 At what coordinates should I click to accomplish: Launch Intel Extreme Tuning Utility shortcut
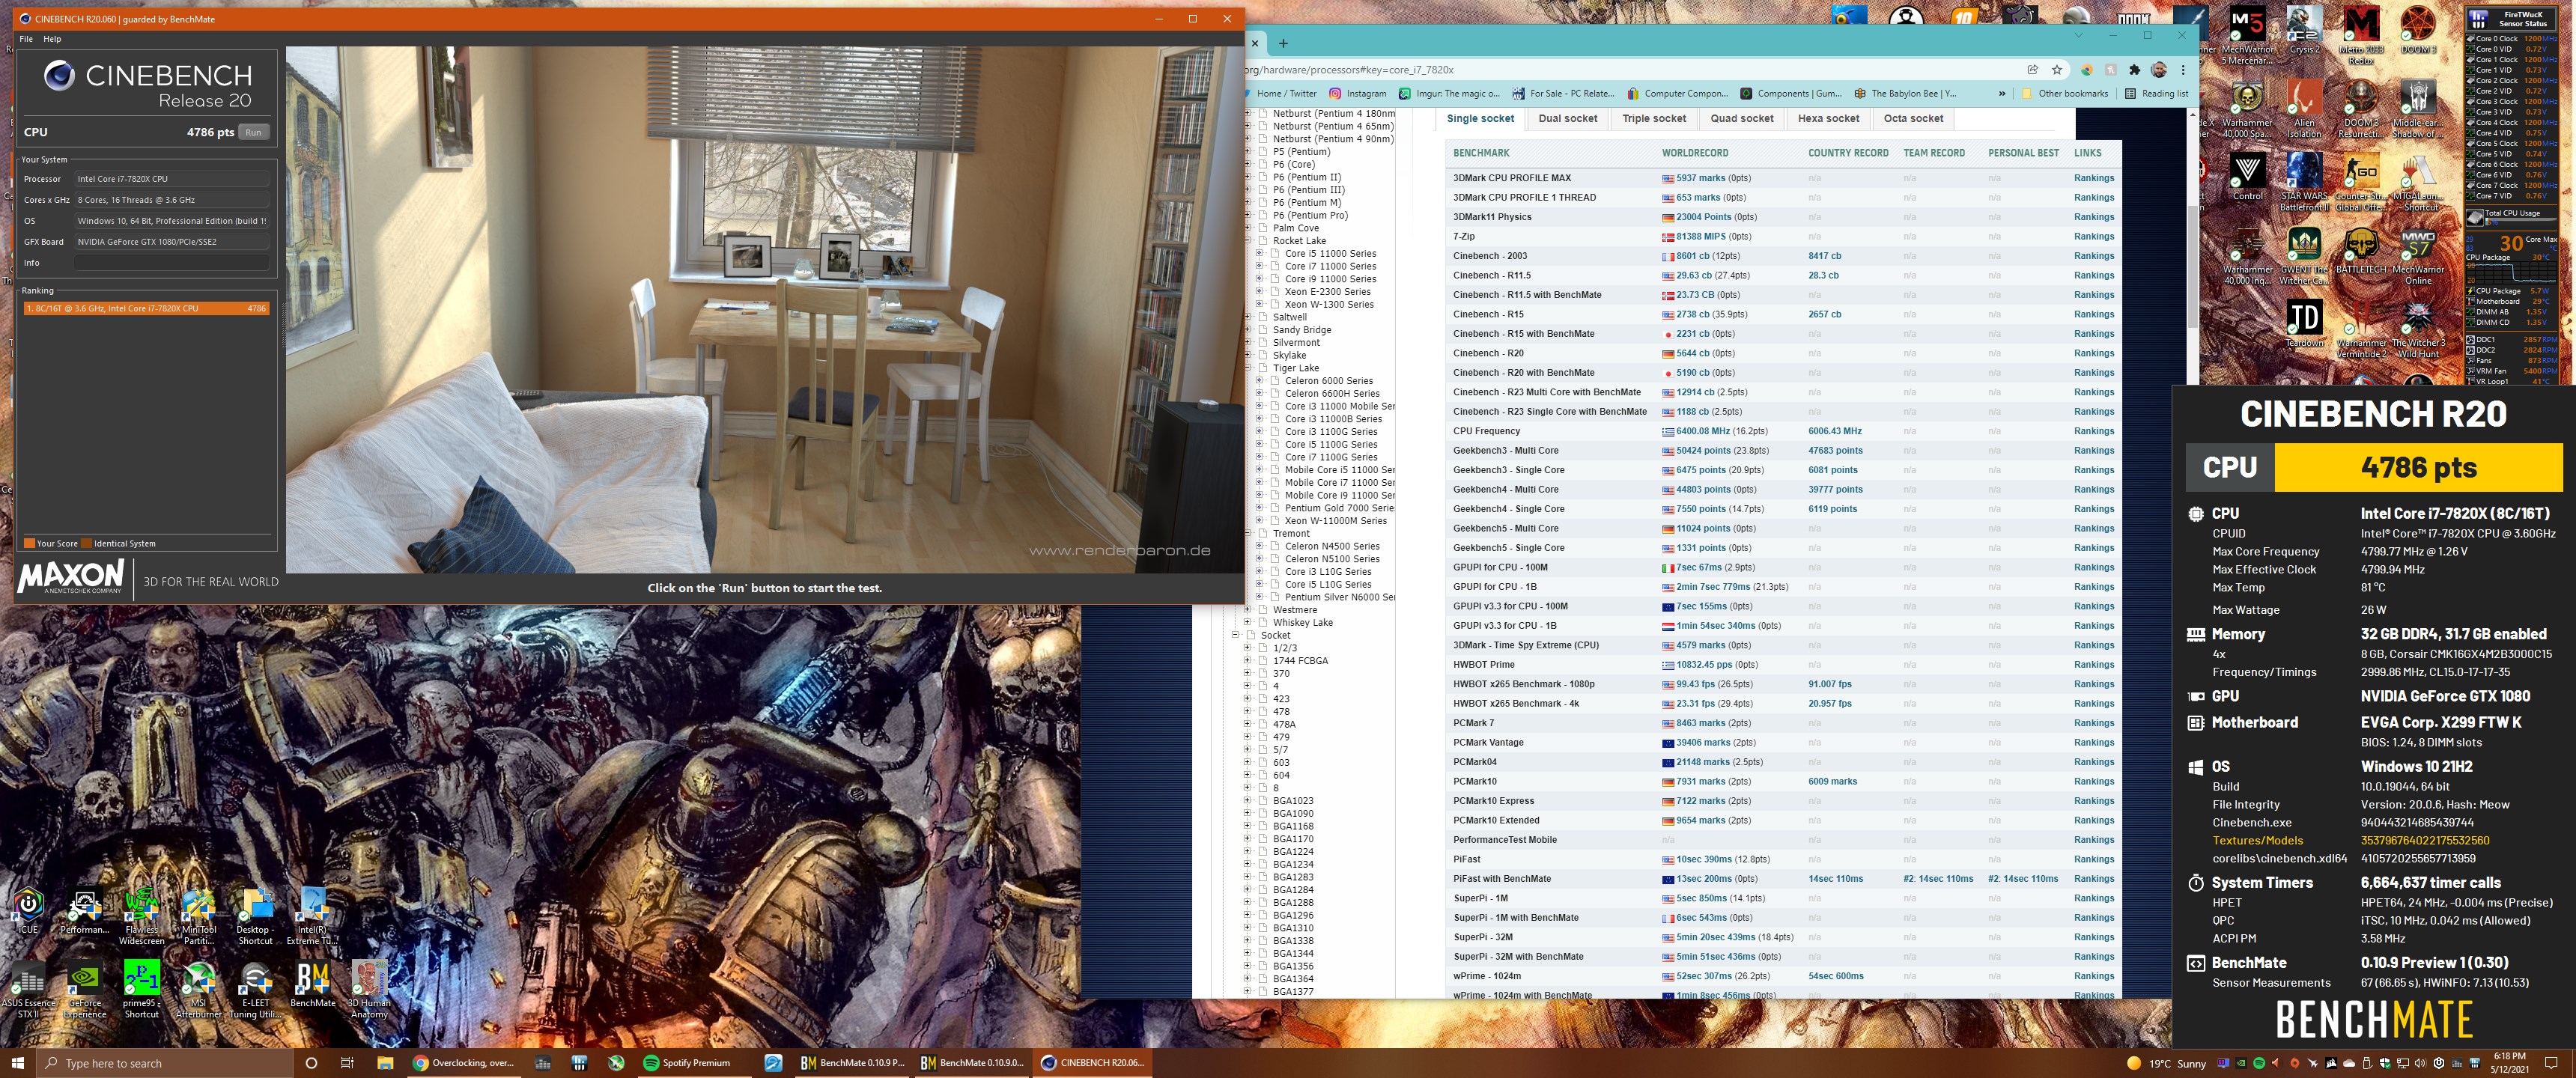pos(312,916)
